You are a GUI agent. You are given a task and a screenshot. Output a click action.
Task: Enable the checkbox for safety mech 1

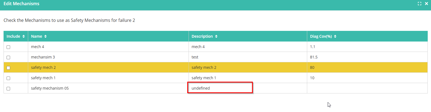(8, 78)
